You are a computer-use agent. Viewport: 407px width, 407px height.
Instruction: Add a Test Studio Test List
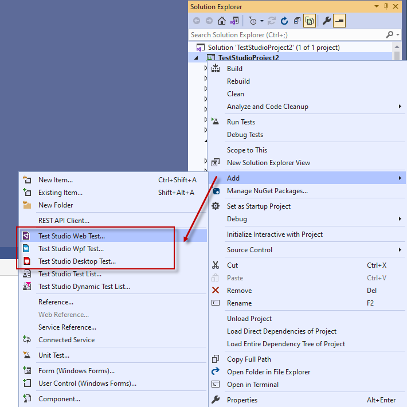click(113, 274)
